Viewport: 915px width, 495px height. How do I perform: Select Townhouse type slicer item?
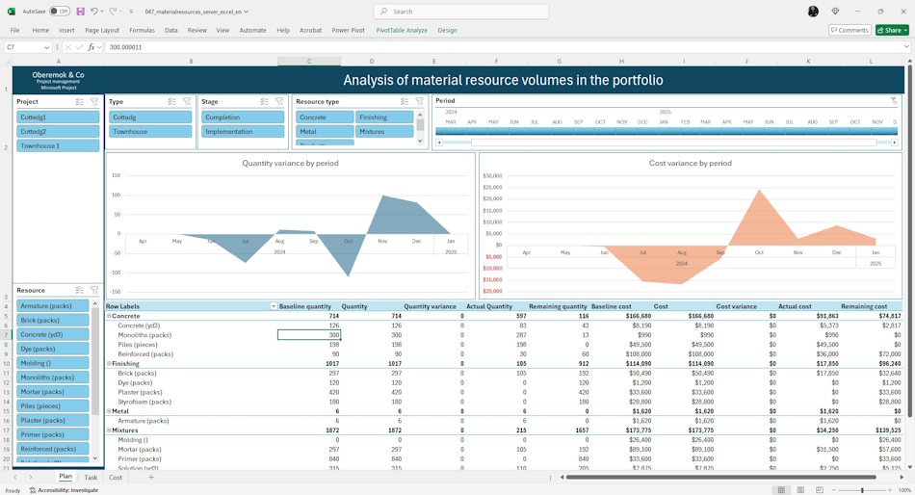pyautogui.click(x=150, y=132)
